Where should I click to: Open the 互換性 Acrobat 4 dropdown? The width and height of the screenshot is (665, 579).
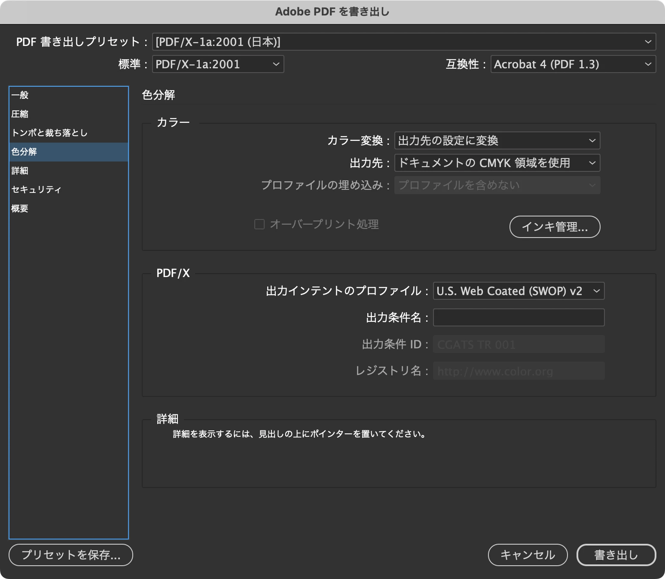(x=573, y=64)
